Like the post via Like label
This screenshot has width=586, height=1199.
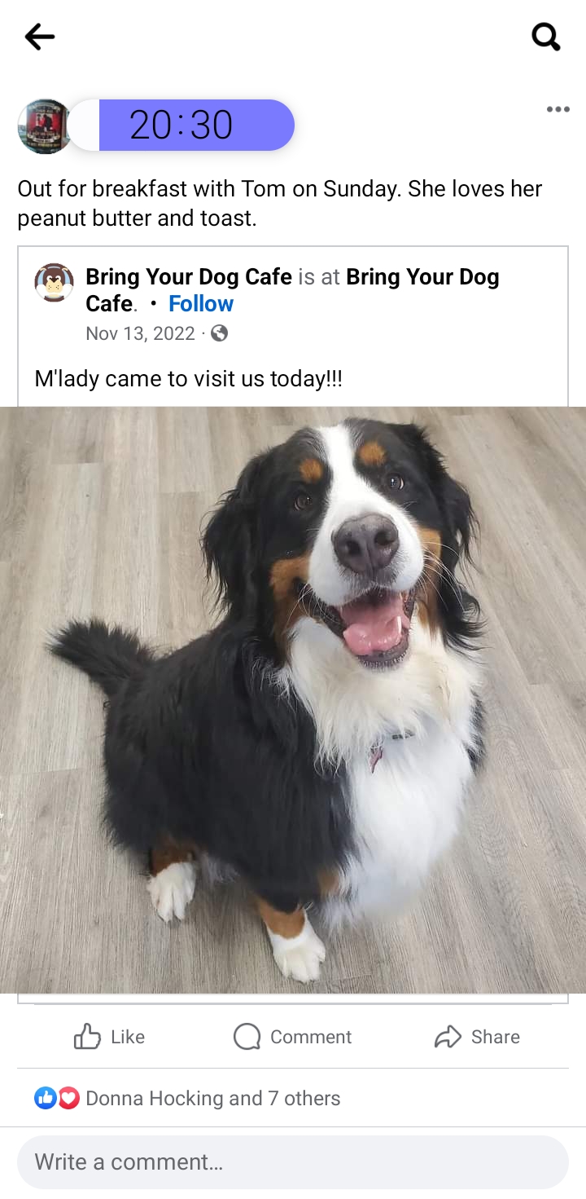pos(128,1037)
